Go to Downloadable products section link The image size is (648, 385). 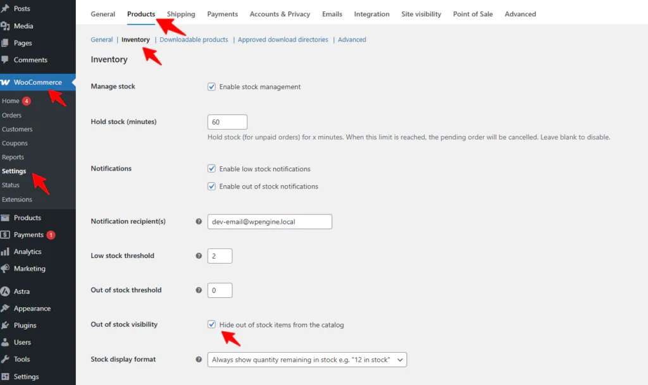coord(194,40)
